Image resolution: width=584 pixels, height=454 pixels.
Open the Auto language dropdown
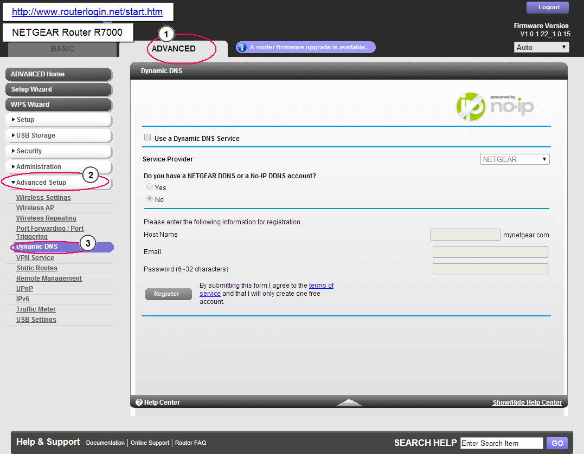541,47
